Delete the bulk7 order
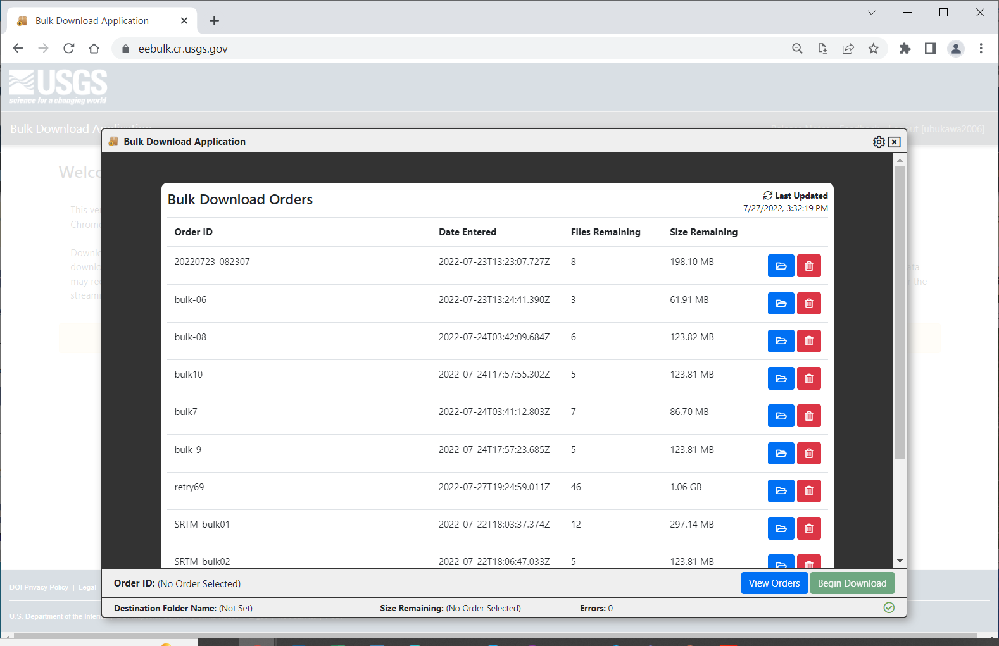999x646 pixels. click(808, 416)
